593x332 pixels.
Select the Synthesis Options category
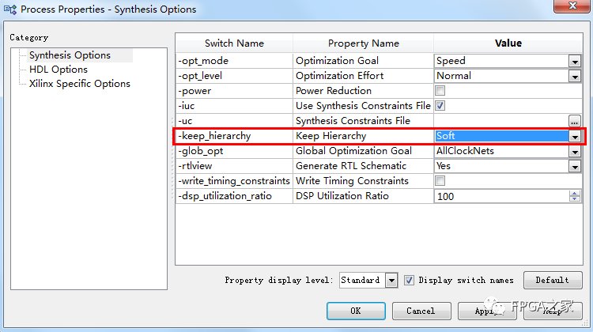[70, 55]
